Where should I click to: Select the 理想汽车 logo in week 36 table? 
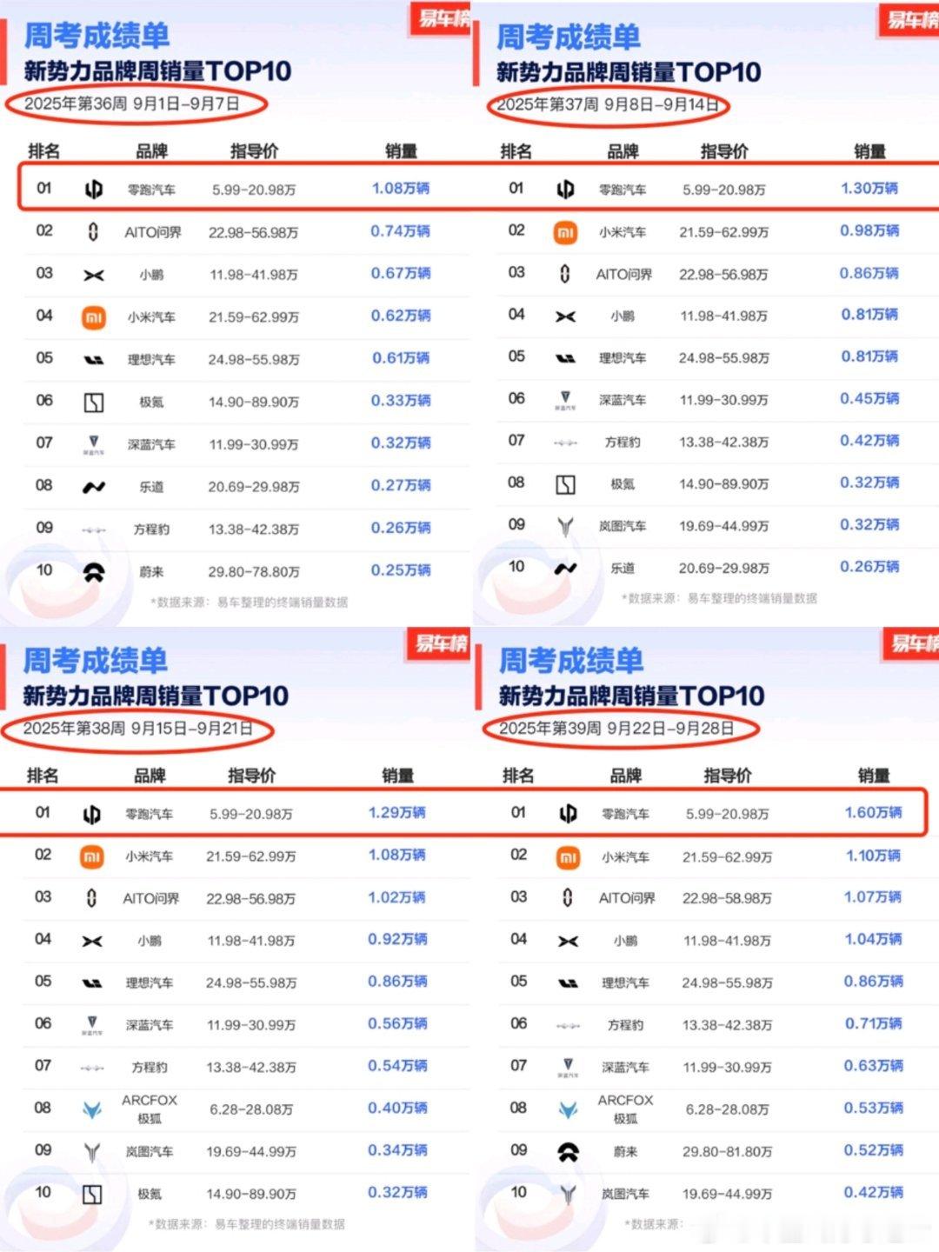pos(93,360)
